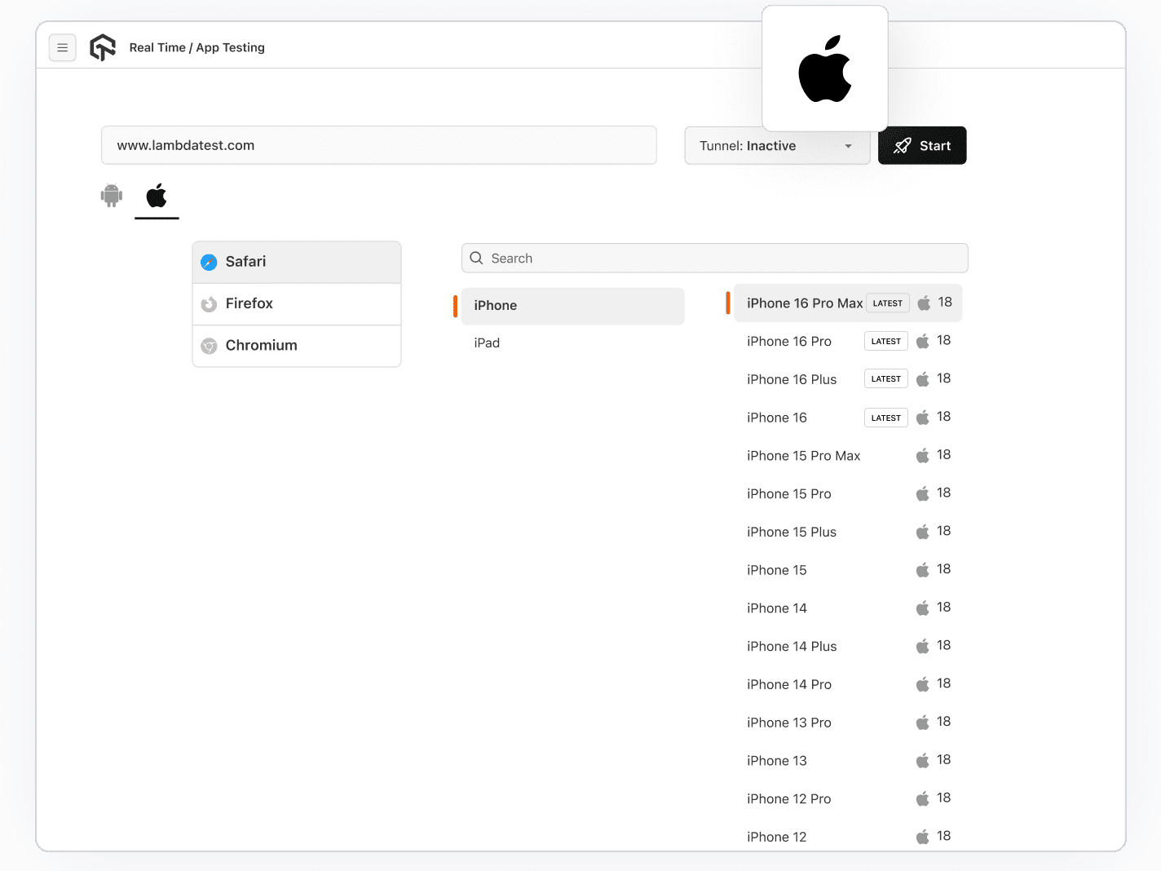This screenshot has width=1161, height=871.
Task: Select the Apple device tab
Action: coord(156,196)
